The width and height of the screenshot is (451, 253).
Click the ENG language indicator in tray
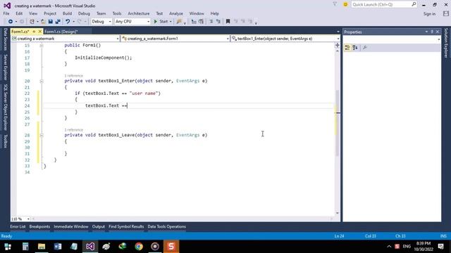coord(407,247)
